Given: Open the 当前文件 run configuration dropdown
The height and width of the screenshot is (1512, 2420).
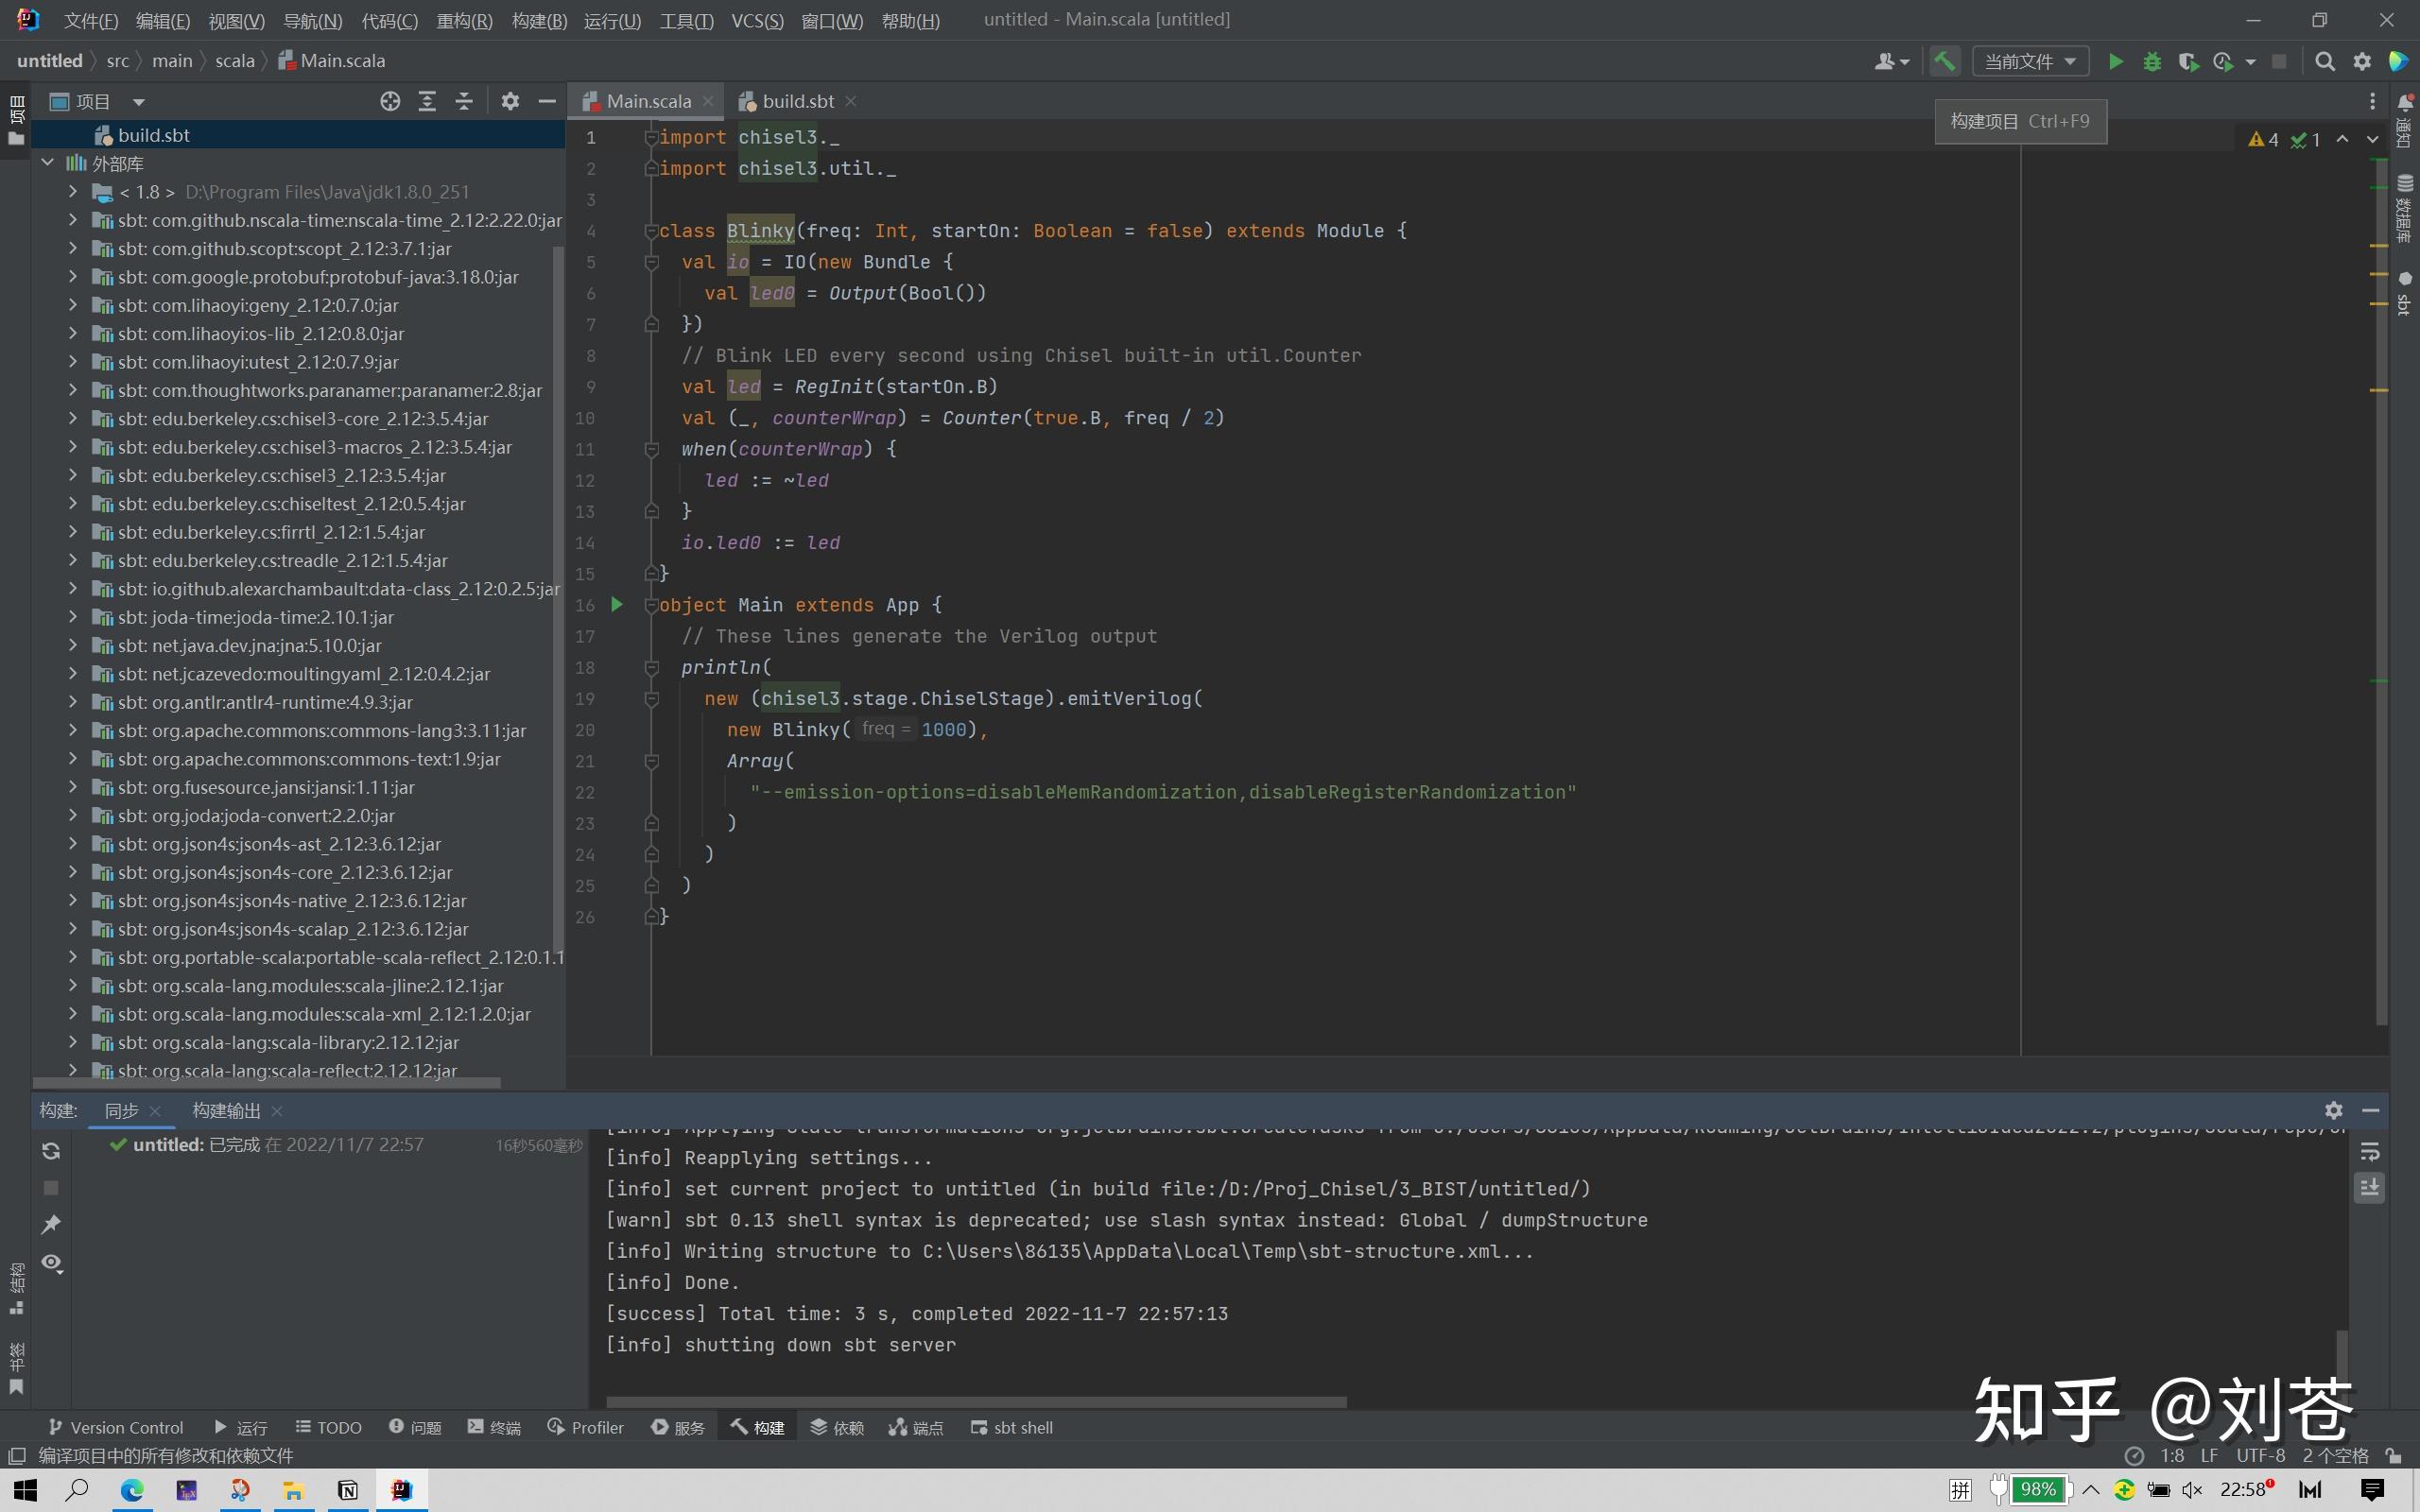Looking at the screenshot, I should click(2029, 61).
